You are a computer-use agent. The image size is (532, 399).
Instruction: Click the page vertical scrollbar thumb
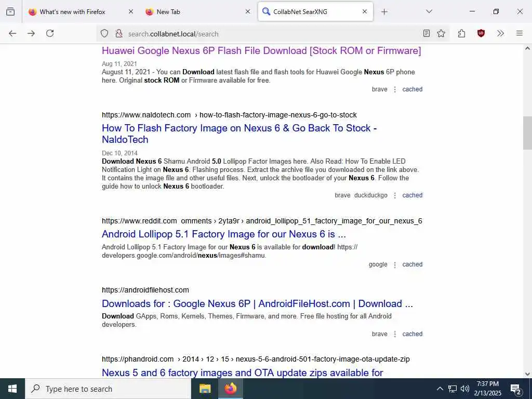click(527, 133)
